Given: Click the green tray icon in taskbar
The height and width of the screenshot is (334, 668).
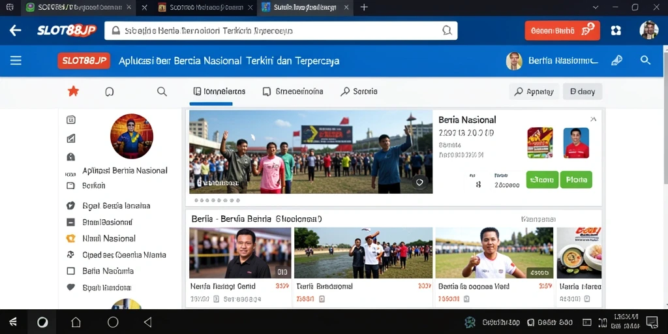Looking at the screenshot, I should click(470, 322).
